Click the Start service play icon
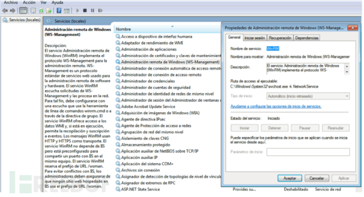The image size is (364, 197). [78, 11]
